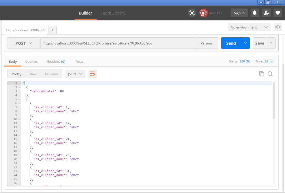Viewport: 285px width, 193px height.
Task: Click es_officer_id value 31
Action: [67, 171]
